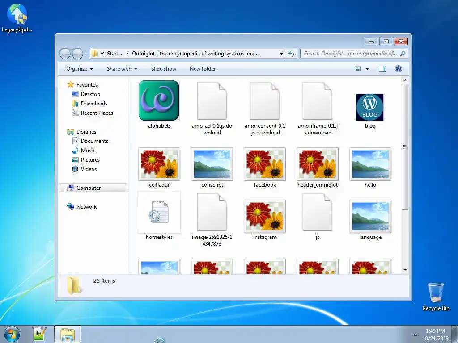The height and width of the screenshot is (343, 458).
Task: Select Computer in navigation pane
Action: (x=93, y=188)
